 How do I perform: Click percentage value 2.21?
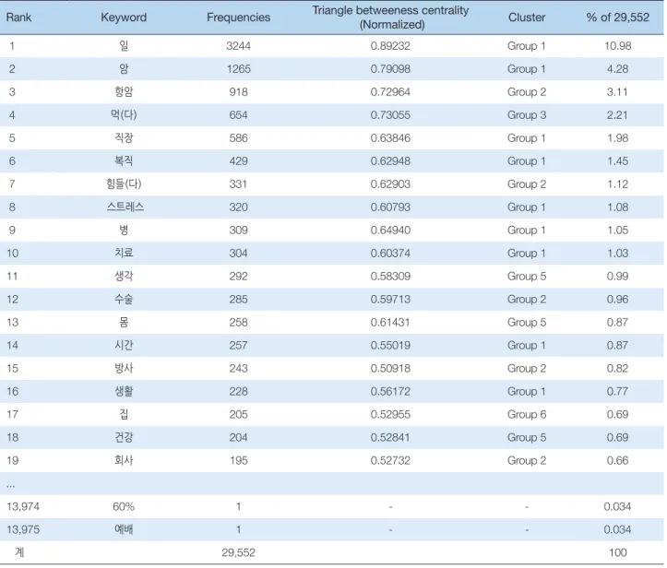click(x=617, y=114)
